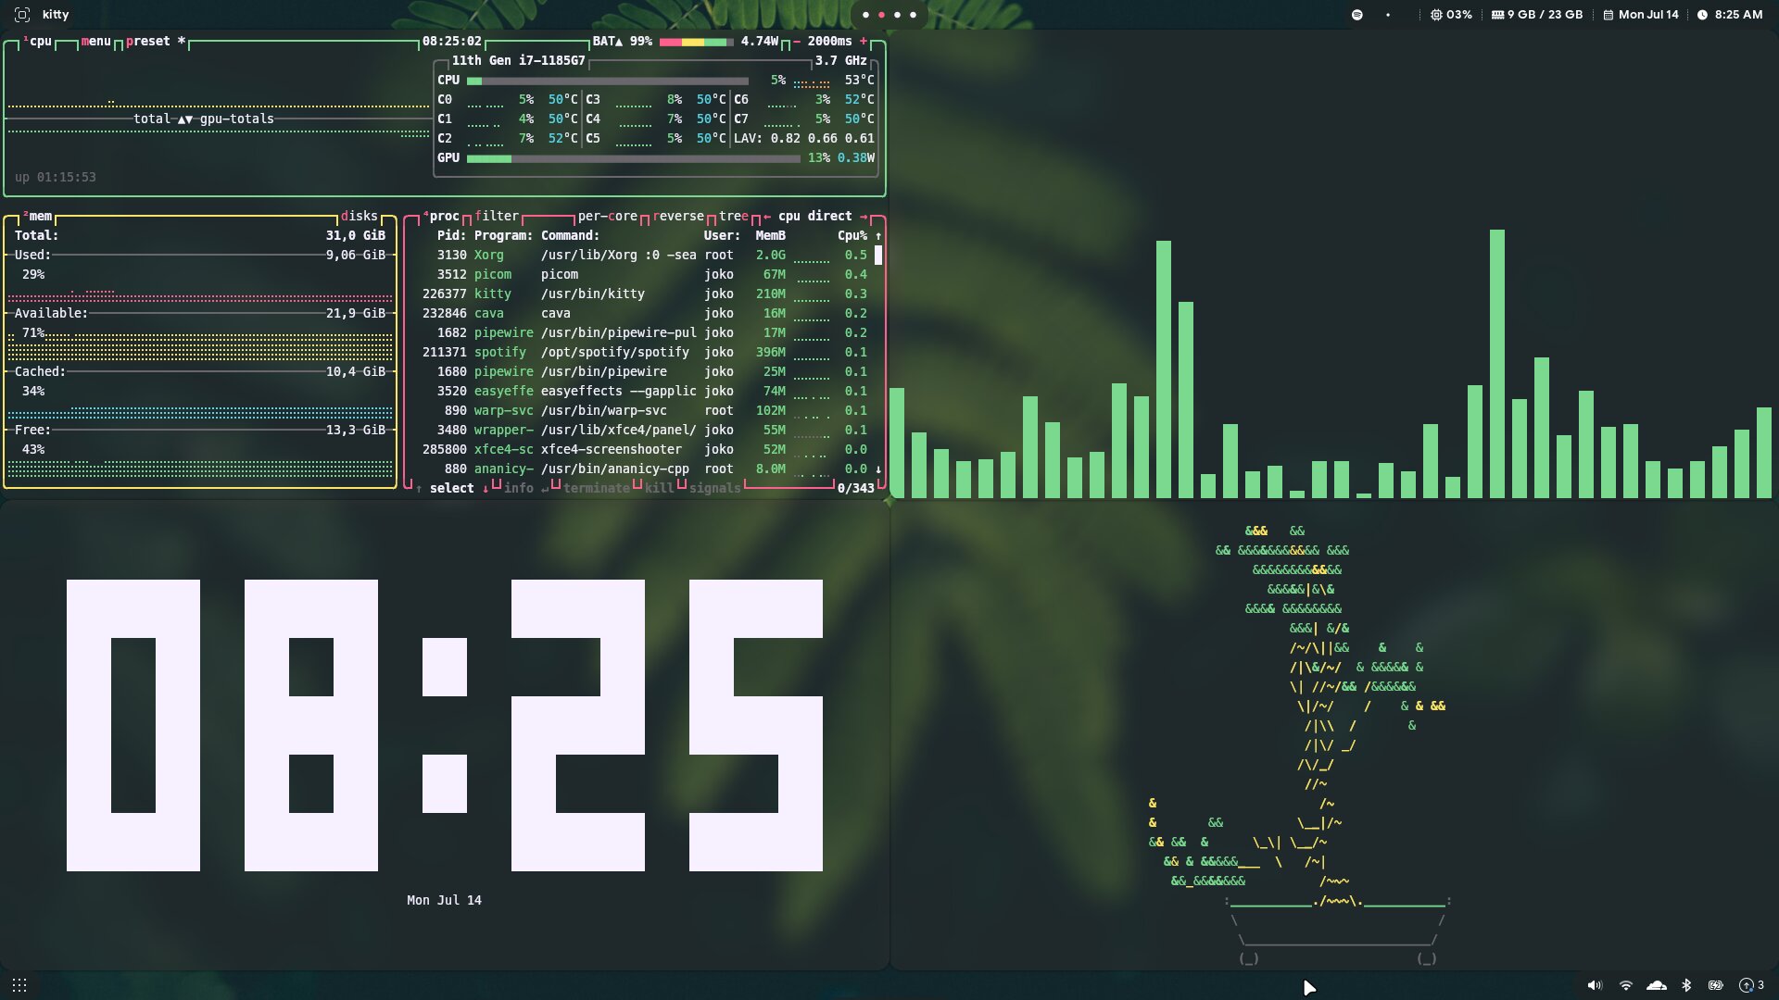Click the preset option in btop

click(148, 41)
